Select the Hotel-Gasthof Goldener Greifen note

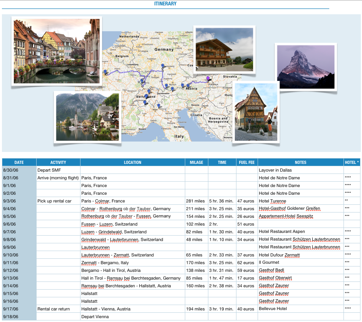301,209
